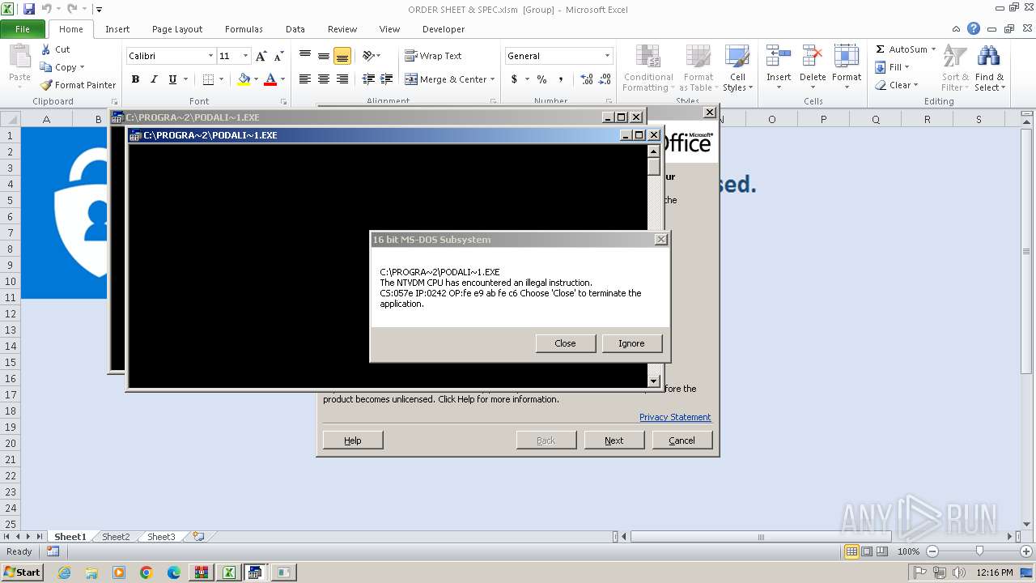The image size is (1036, 583).
Task: Click the Cut scissors icon
Action: pos(45,49)
